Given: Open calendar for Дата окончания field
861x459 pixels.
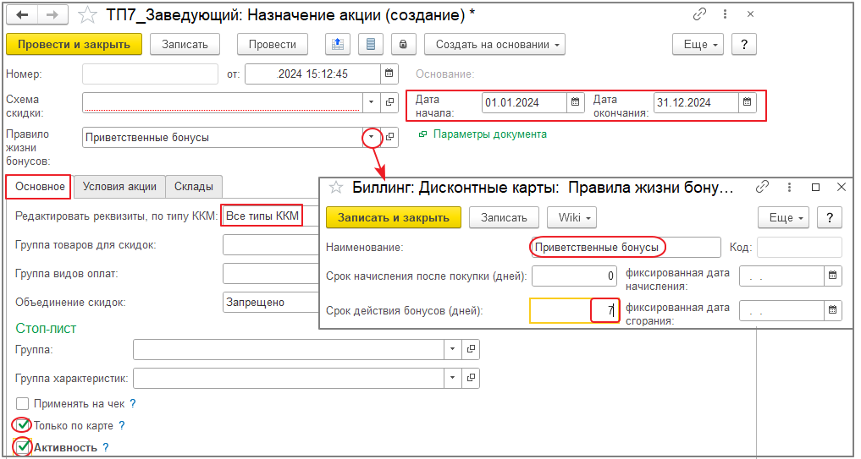Looking at the screenshot, I should pos(747,102).
